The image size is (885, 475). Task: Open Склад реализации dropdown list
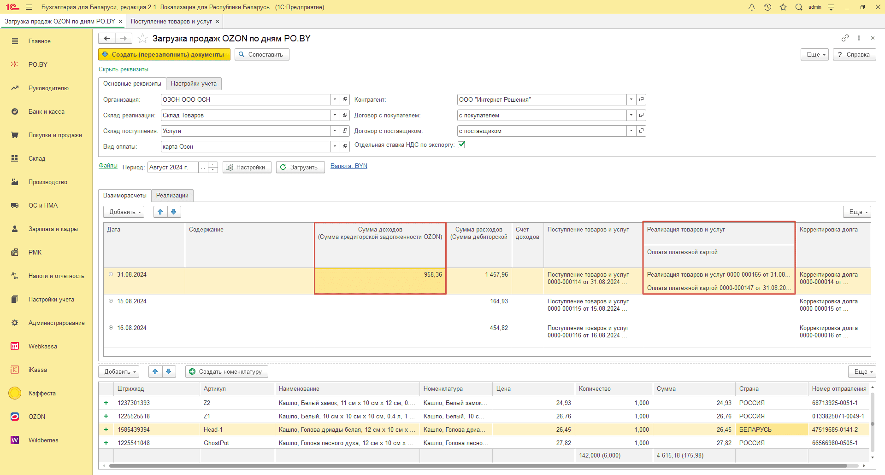335,115
